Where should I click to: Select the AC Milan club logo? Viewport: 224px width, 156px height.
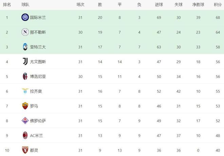25,135
